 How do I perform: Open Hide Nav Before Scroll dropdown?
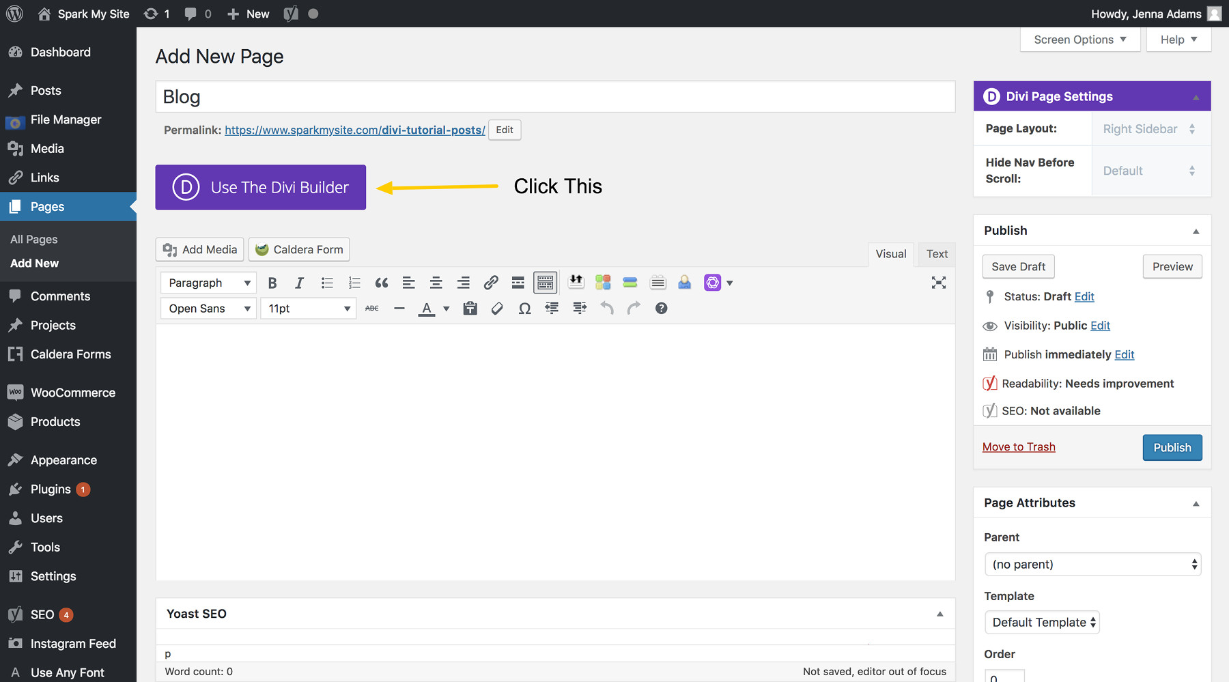[x=1150, y=171]
